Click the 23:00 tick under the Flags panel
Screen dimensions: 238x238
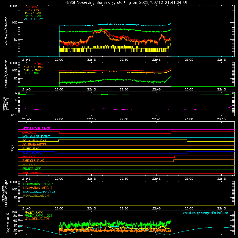pos(189,179)
